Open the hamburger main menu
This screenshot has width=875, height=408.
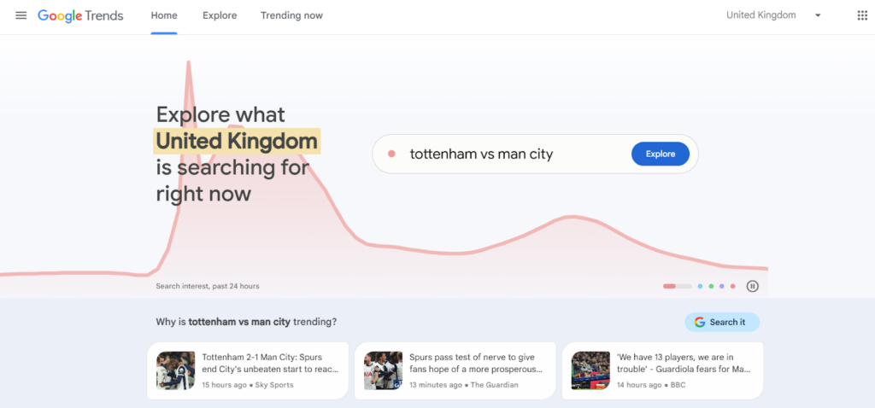(21, 15)
